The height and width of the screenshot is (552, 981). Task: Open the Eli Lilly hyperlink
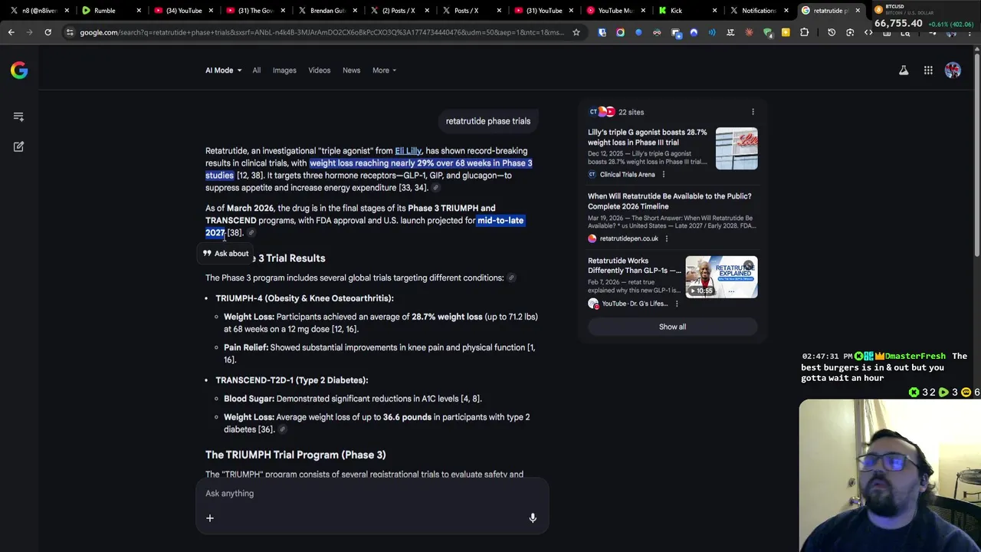click(x=408, y=151)
